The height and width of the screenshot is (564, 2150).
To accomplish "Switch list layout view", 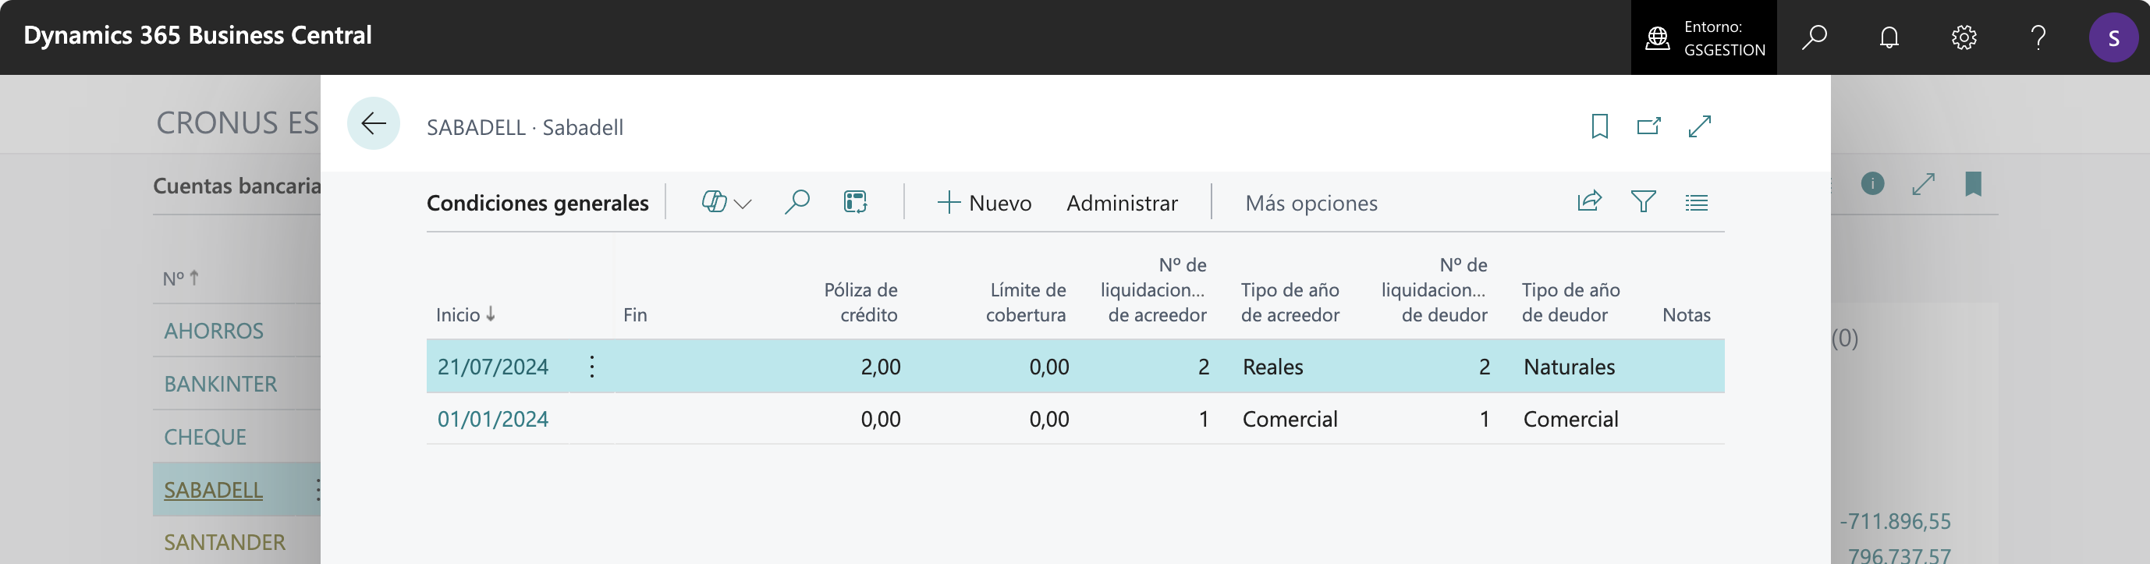I will point(1696,202).
